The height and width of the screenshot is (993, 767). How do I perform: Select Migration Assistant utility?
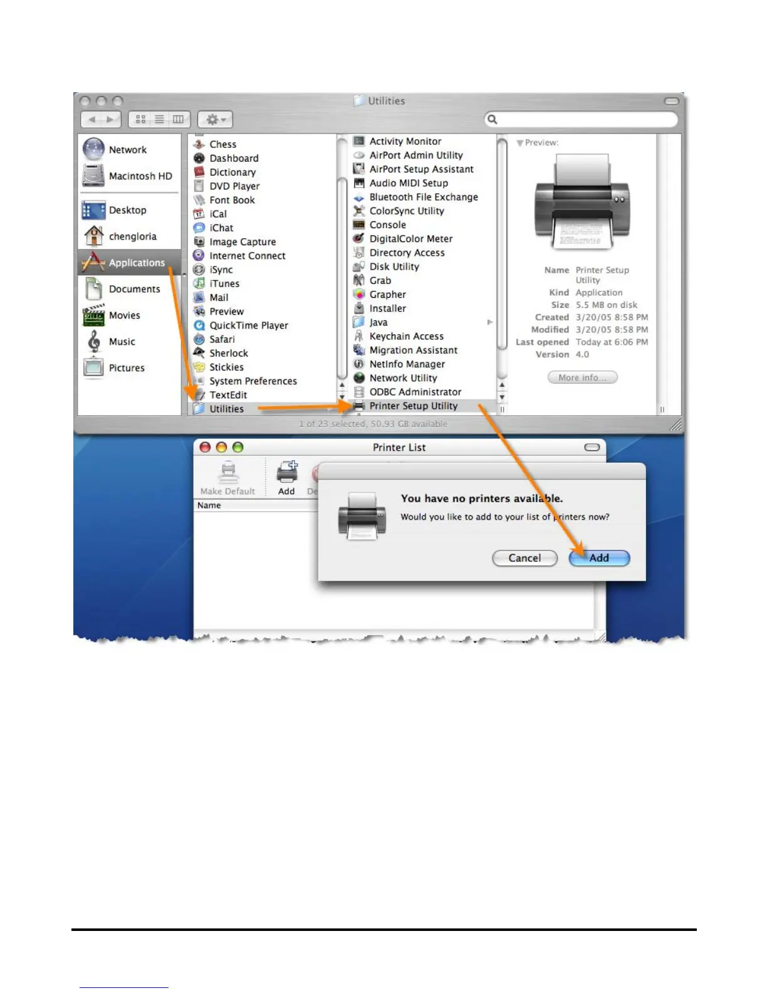pos(405,350)
